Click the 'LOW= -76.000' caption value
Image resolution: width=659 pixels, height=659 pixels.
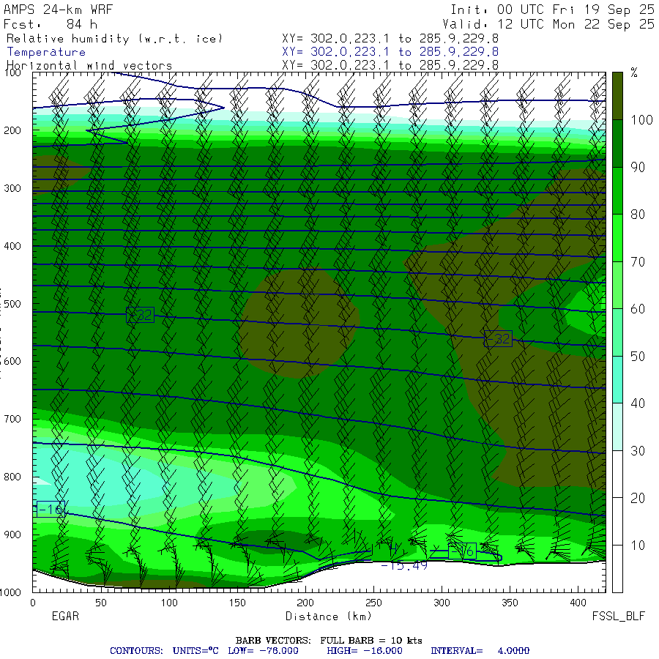[263, 651]
